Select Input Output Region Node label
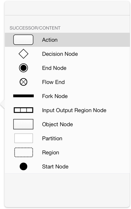Image resolution: width=131 pixels, height=209 pixels. 74,110
